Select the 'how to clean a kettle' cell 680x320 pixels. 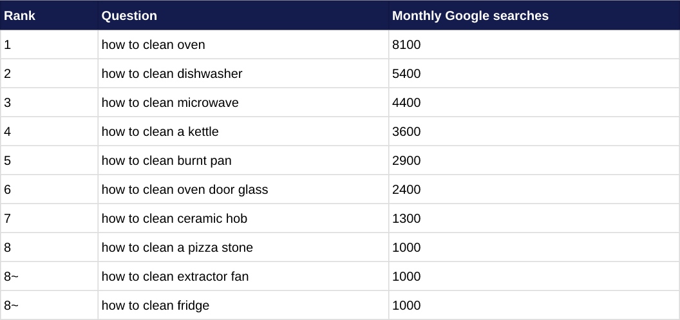(x=243, y=132)
